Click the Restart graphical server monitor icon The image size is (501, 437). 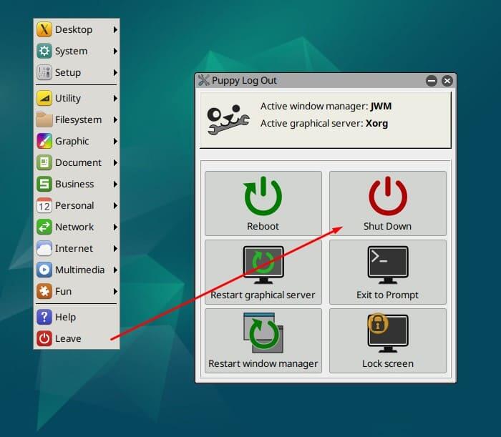point(263,265)
